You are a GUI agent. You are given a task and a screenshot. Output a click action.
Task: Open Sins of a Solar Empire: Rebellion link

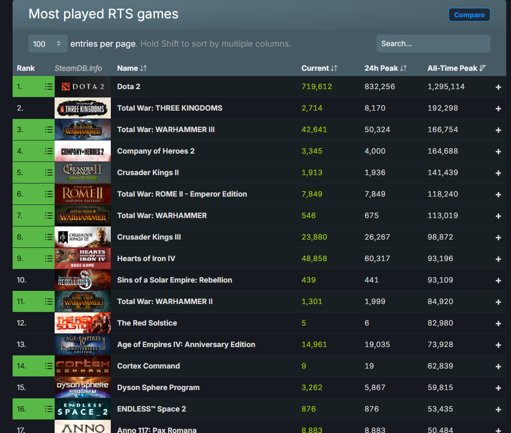click(x=175, y=280)
